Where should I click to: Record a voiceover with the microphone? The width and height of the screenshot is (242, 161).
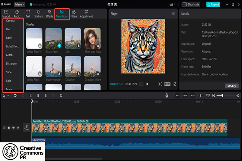(x=167, y=96)
